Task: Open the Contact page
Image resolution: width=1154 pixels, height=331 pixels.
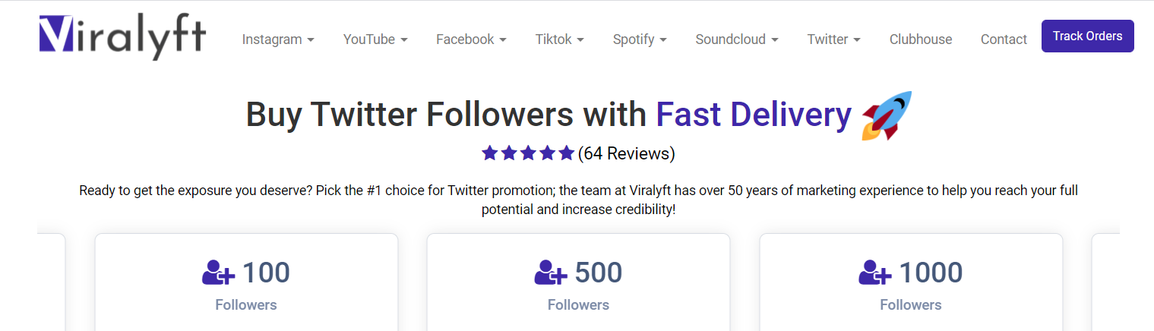Action: (x=1004, y=39)
